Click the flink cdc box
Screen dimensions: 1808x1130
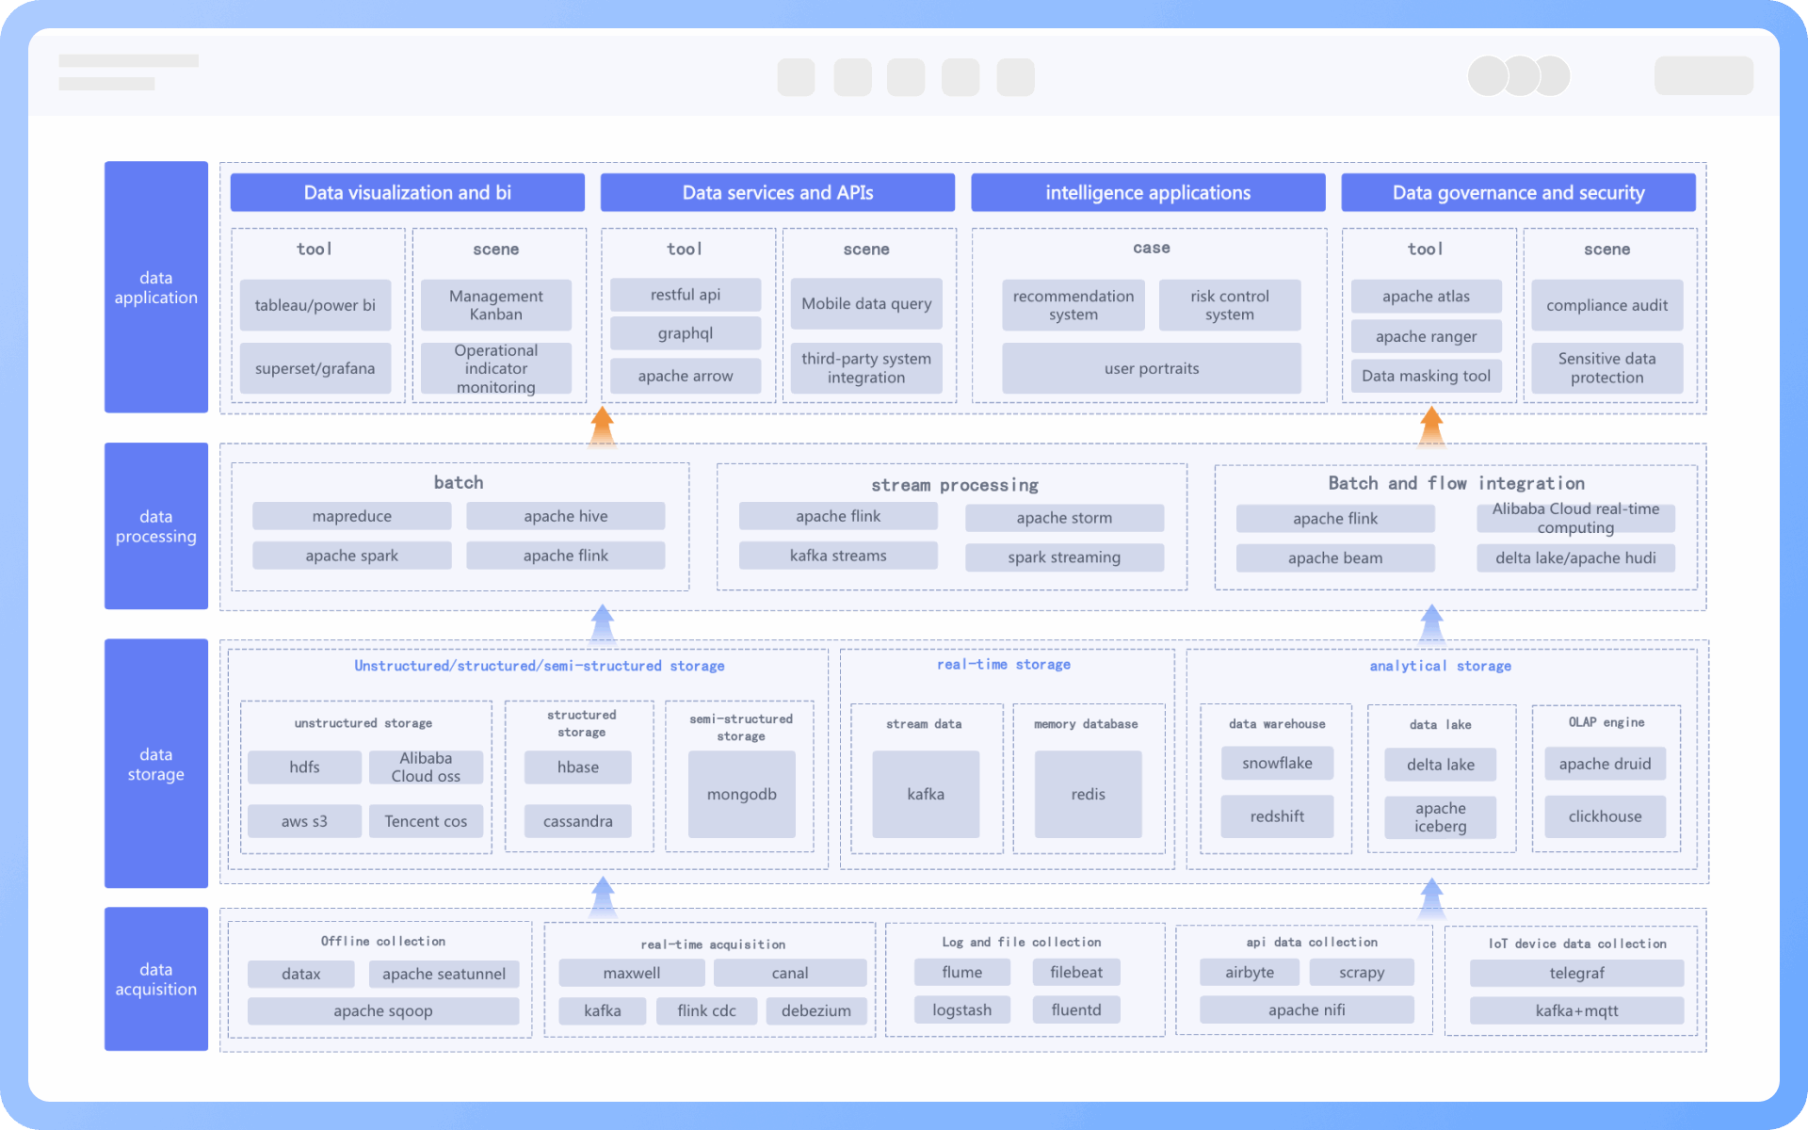point(706,1010)
